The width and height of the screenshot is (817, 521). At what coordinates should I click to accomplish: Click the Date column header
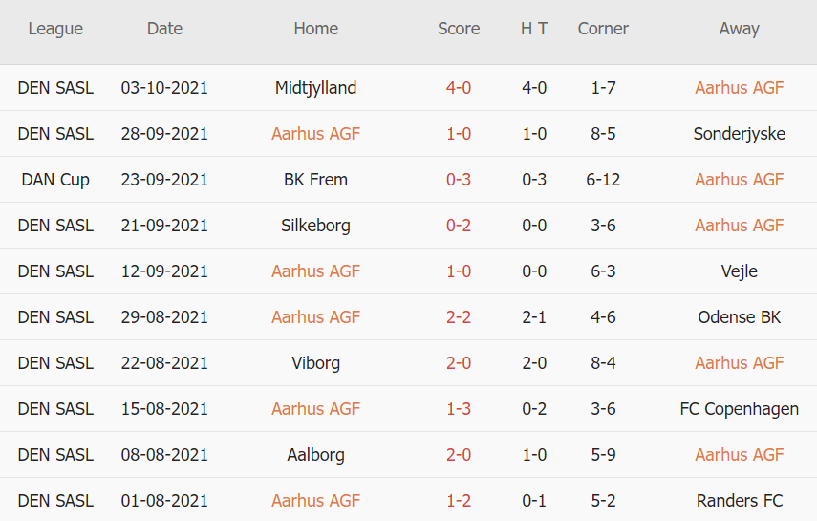click(x=164, y=29)
